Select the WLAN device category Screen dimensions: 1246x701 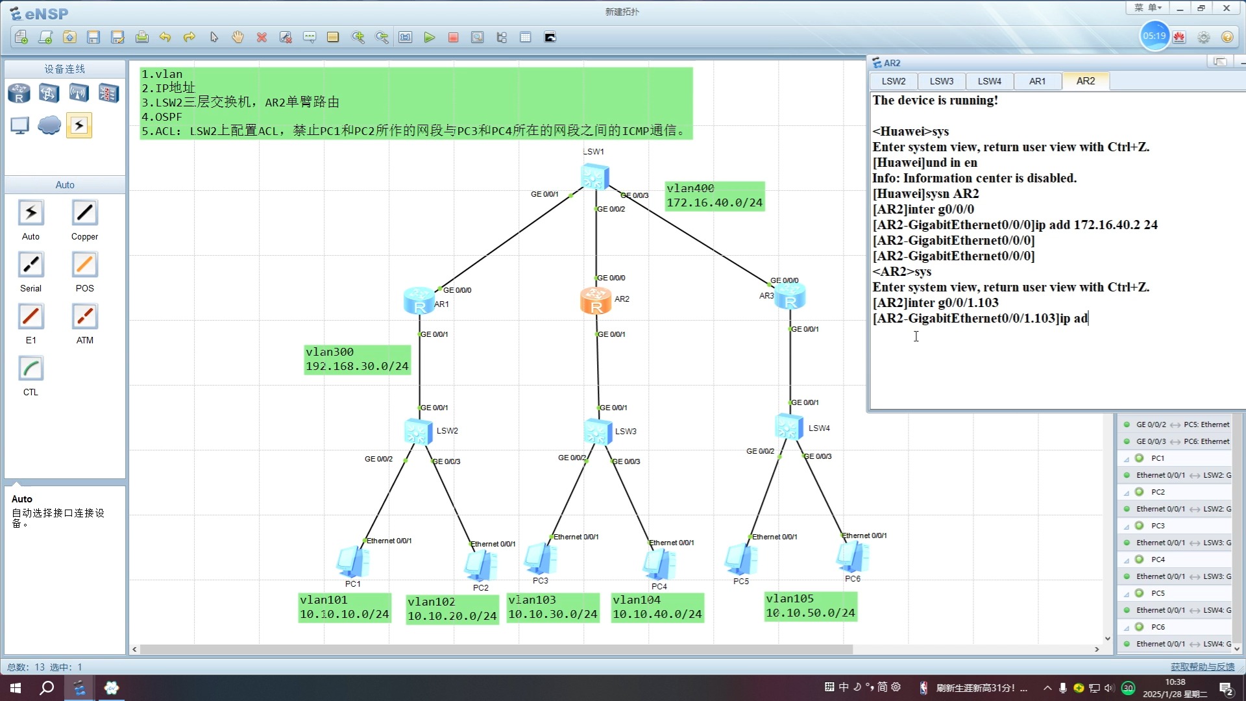[79, 93]
